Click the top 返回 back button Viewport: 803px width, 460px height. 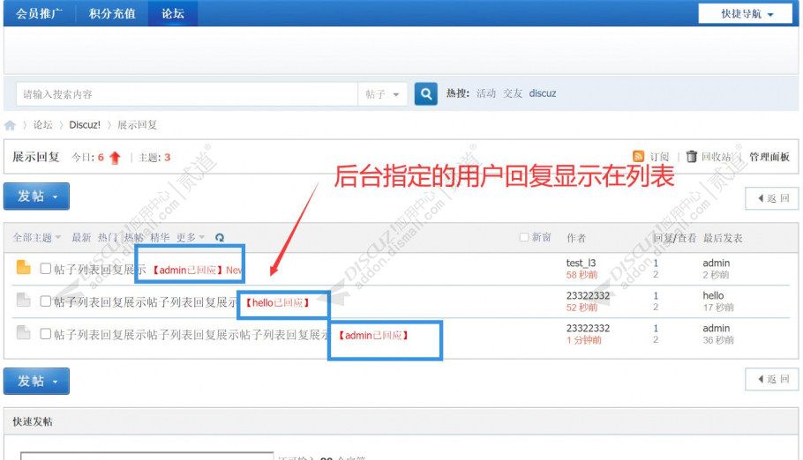pos(772,198)
